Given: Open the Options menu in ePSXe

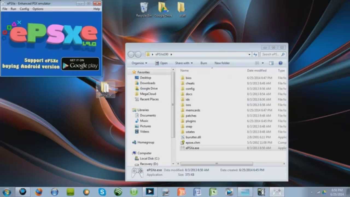Looking at the screenshot, I should (x=38, y=9).
